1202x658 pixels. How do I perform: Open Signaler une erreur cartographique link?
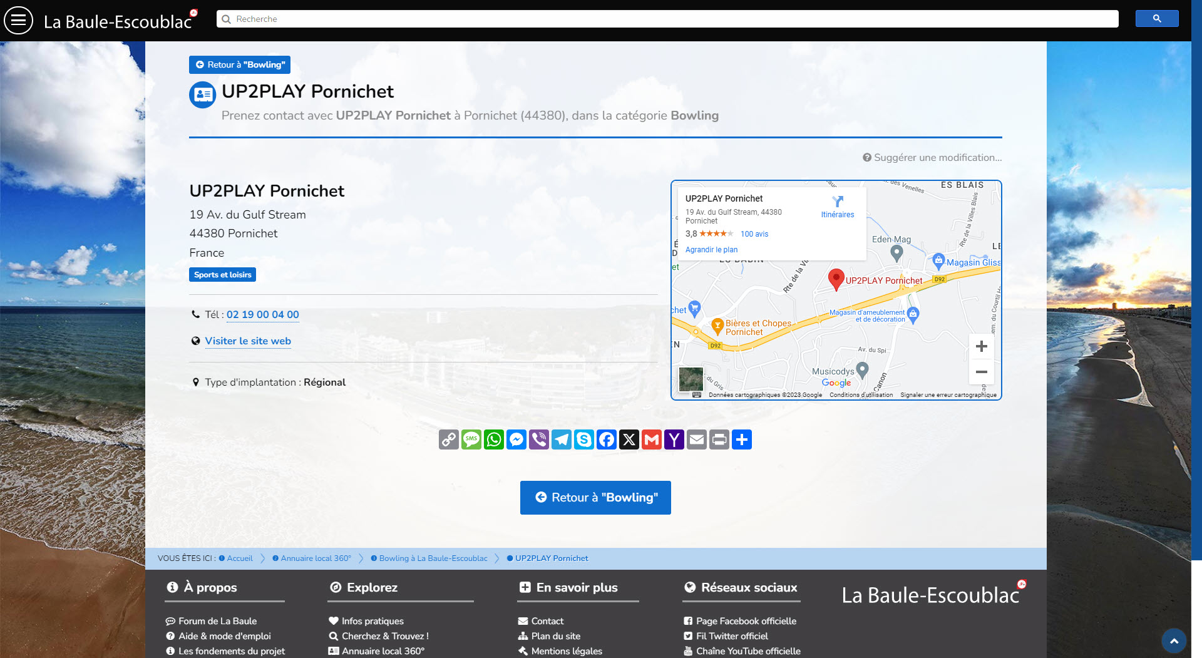click(948, 395)
